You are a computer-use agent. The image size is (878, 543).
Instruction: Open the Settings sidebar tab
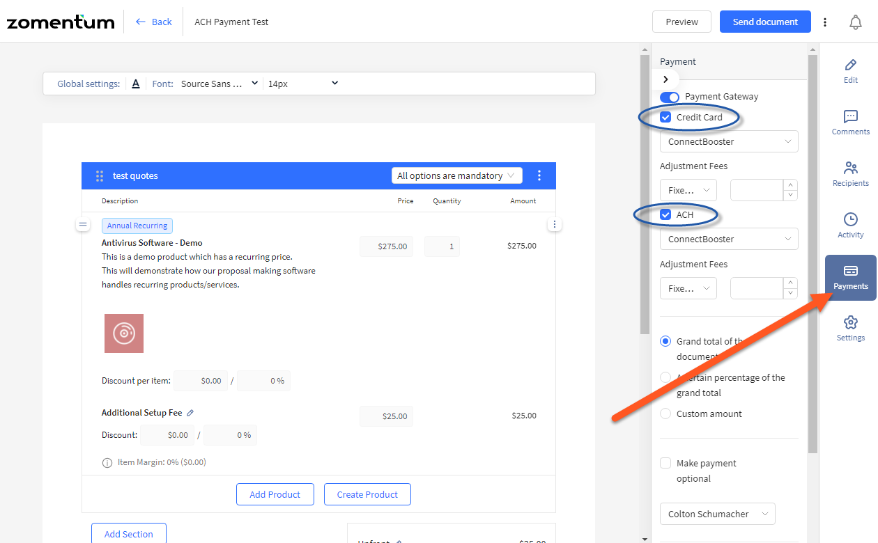point(851,329)
